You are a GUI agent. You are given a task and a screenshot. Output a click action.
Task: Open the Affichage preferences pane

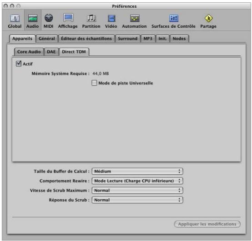pos(68,21)
